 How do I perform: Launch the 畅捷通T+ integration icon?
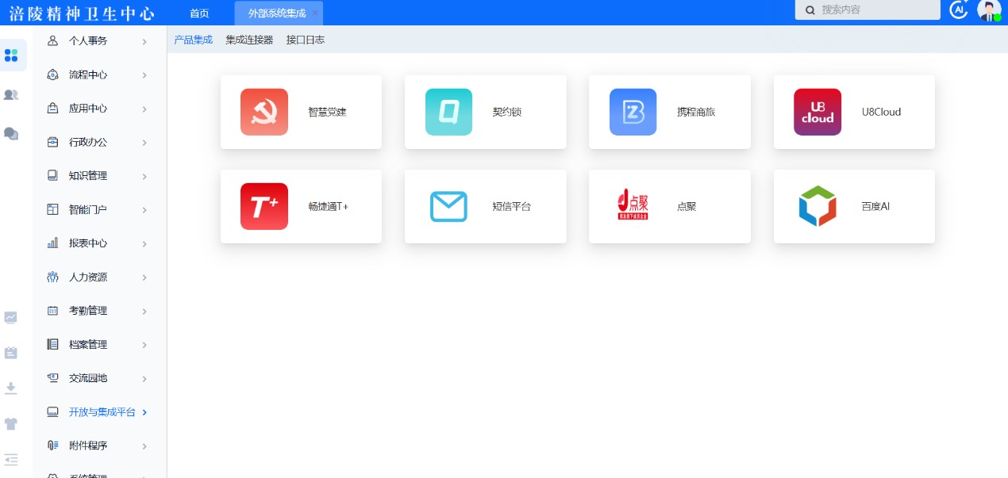click(x=264, y=206)
